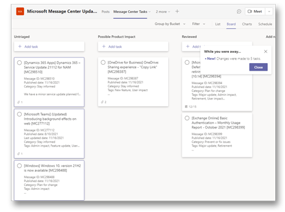Expand the 2 more tabs dropdown
285x212 pixels.
[163, 12]
